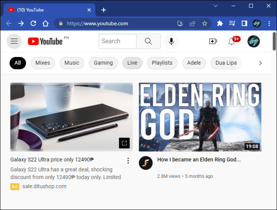Open notifications bell showing 9+

231,41
